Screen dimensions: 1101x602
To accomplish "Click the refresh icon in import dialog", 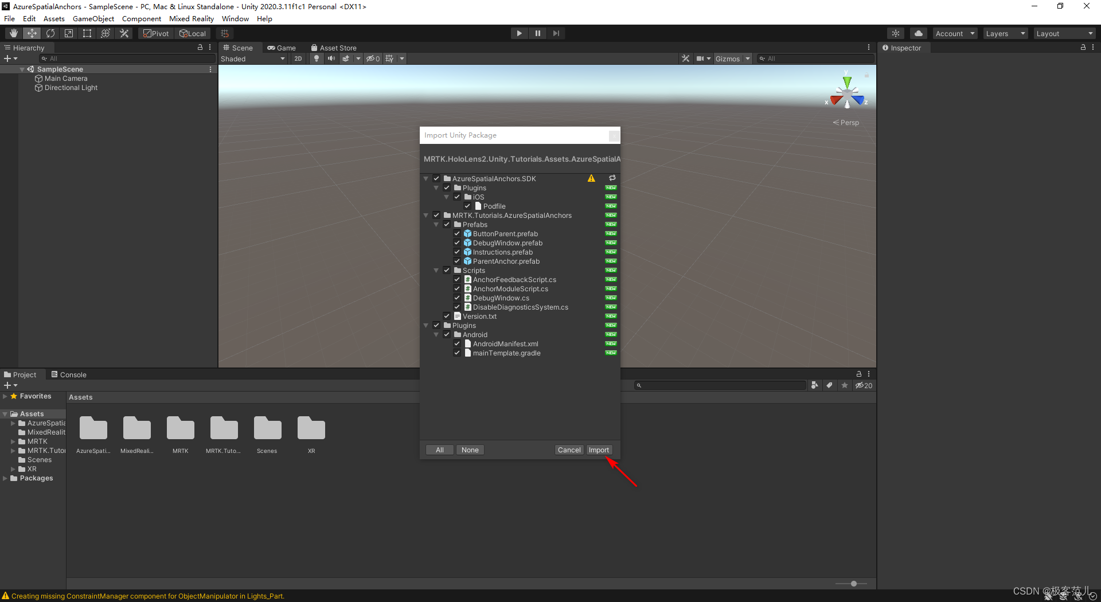I will tap(612, 178).
